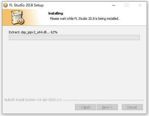Click the installation progress bar
The image size is (149, 116).
(x=74, y=37)
